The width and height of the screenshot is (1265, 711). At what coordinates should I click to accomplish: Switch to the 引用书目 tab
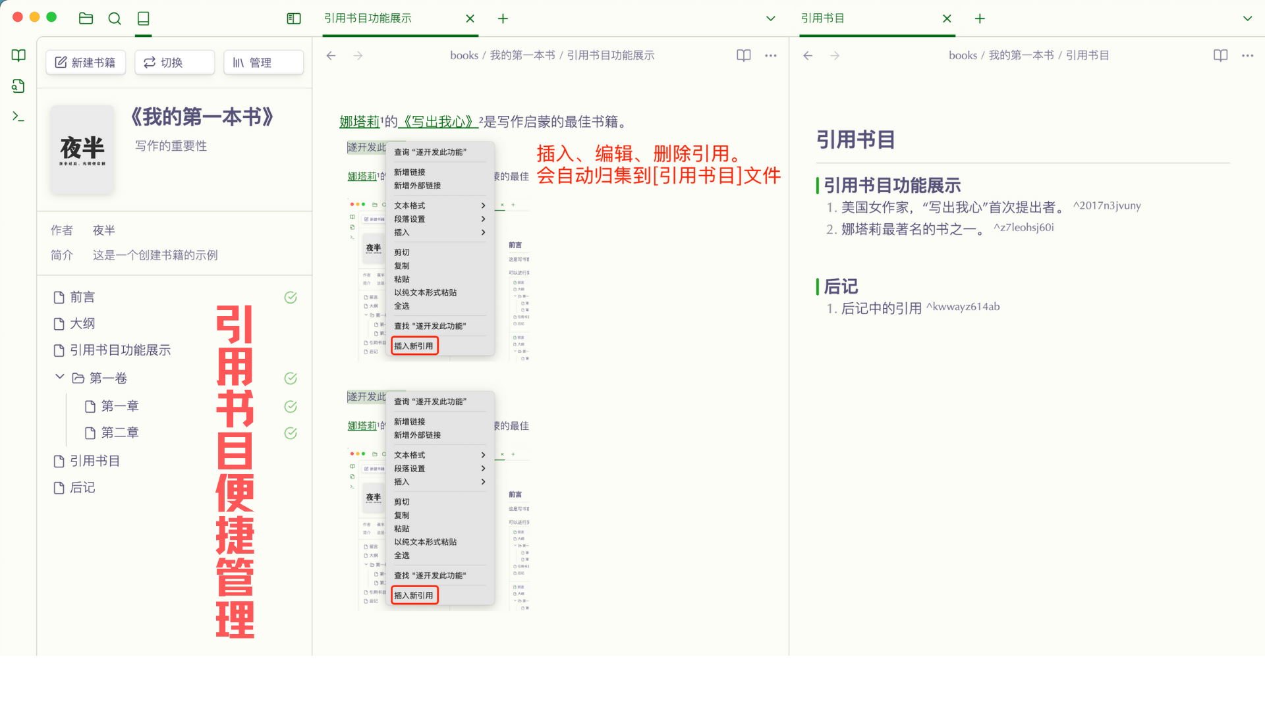click(822, 18)
